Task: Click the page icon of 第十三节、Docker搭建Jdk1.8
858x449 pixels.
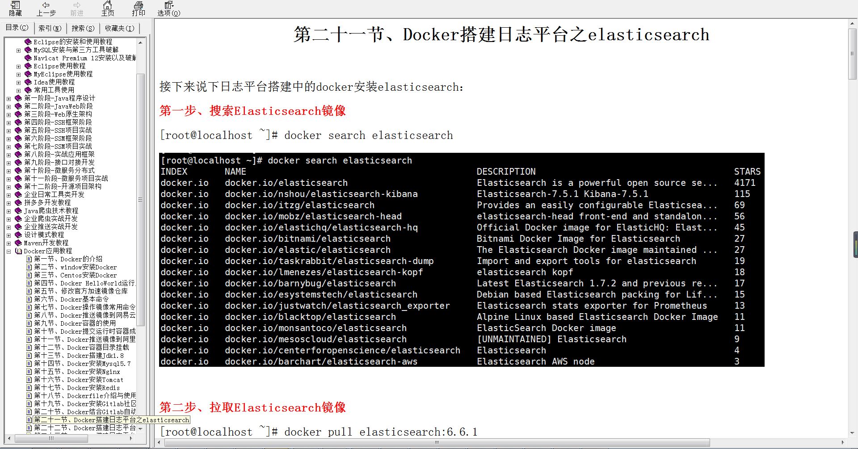Action: 29,356
